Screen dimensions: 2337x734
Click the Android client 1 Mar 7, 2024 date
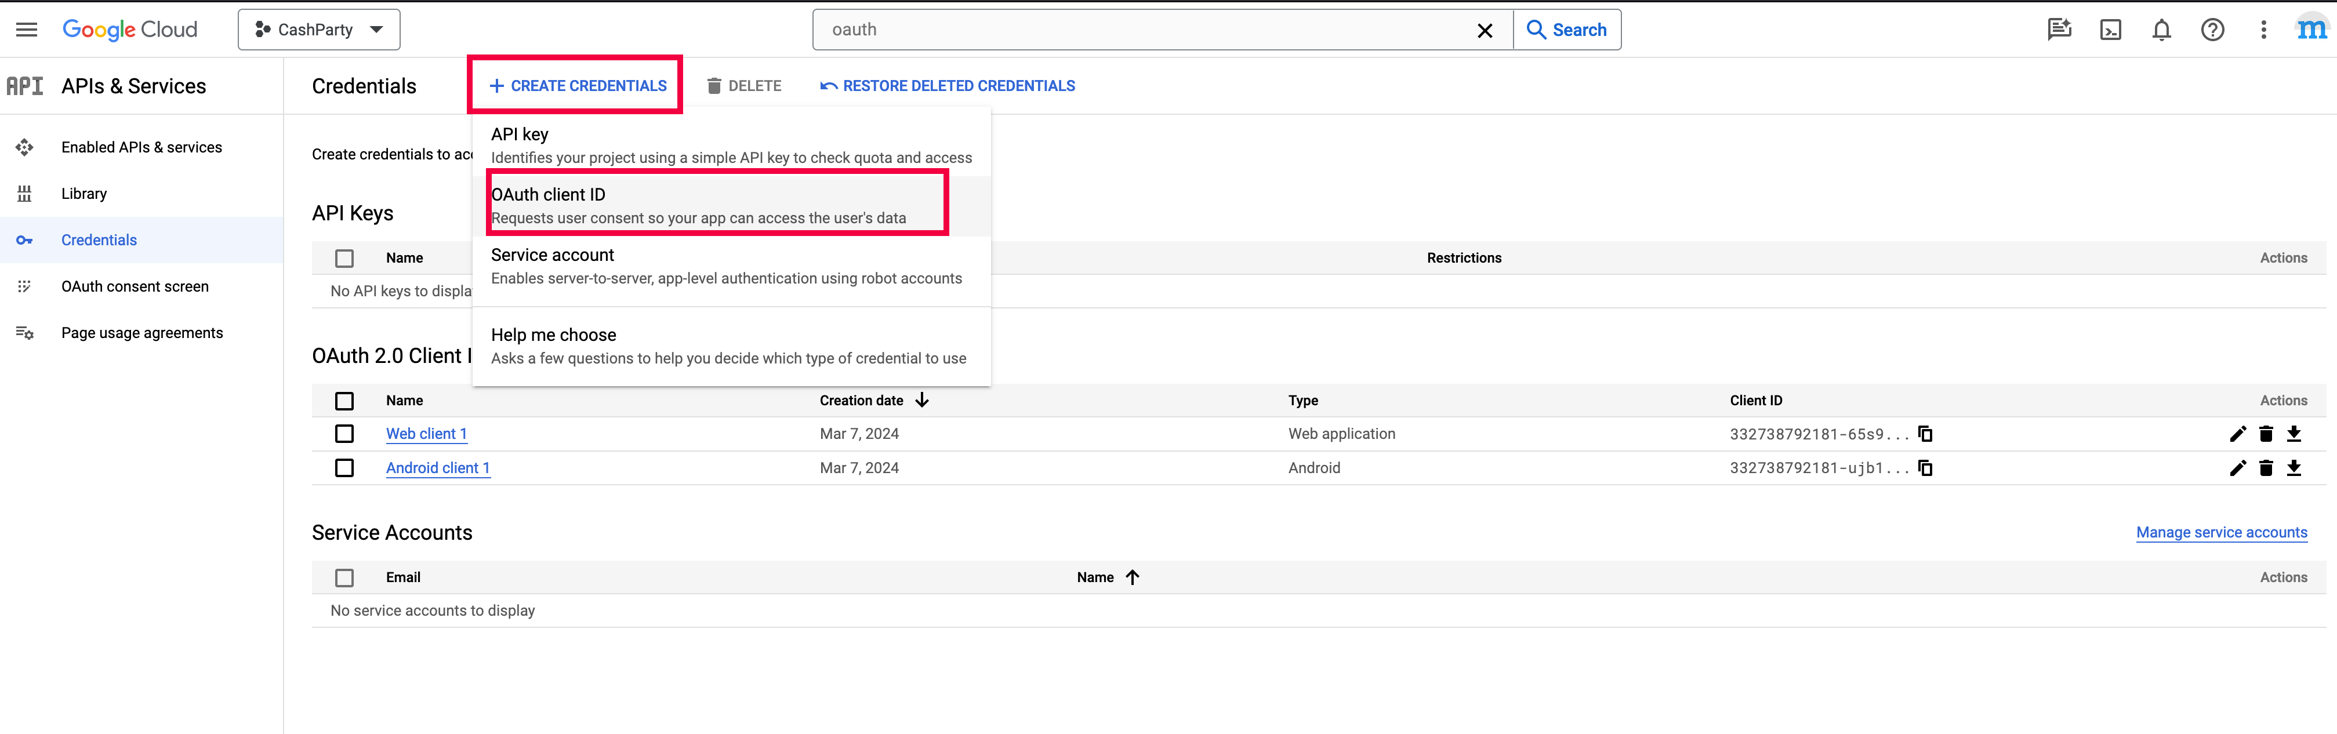859,467
